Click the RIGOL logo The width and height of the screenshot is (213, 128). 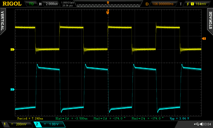[x=12, y=4]
